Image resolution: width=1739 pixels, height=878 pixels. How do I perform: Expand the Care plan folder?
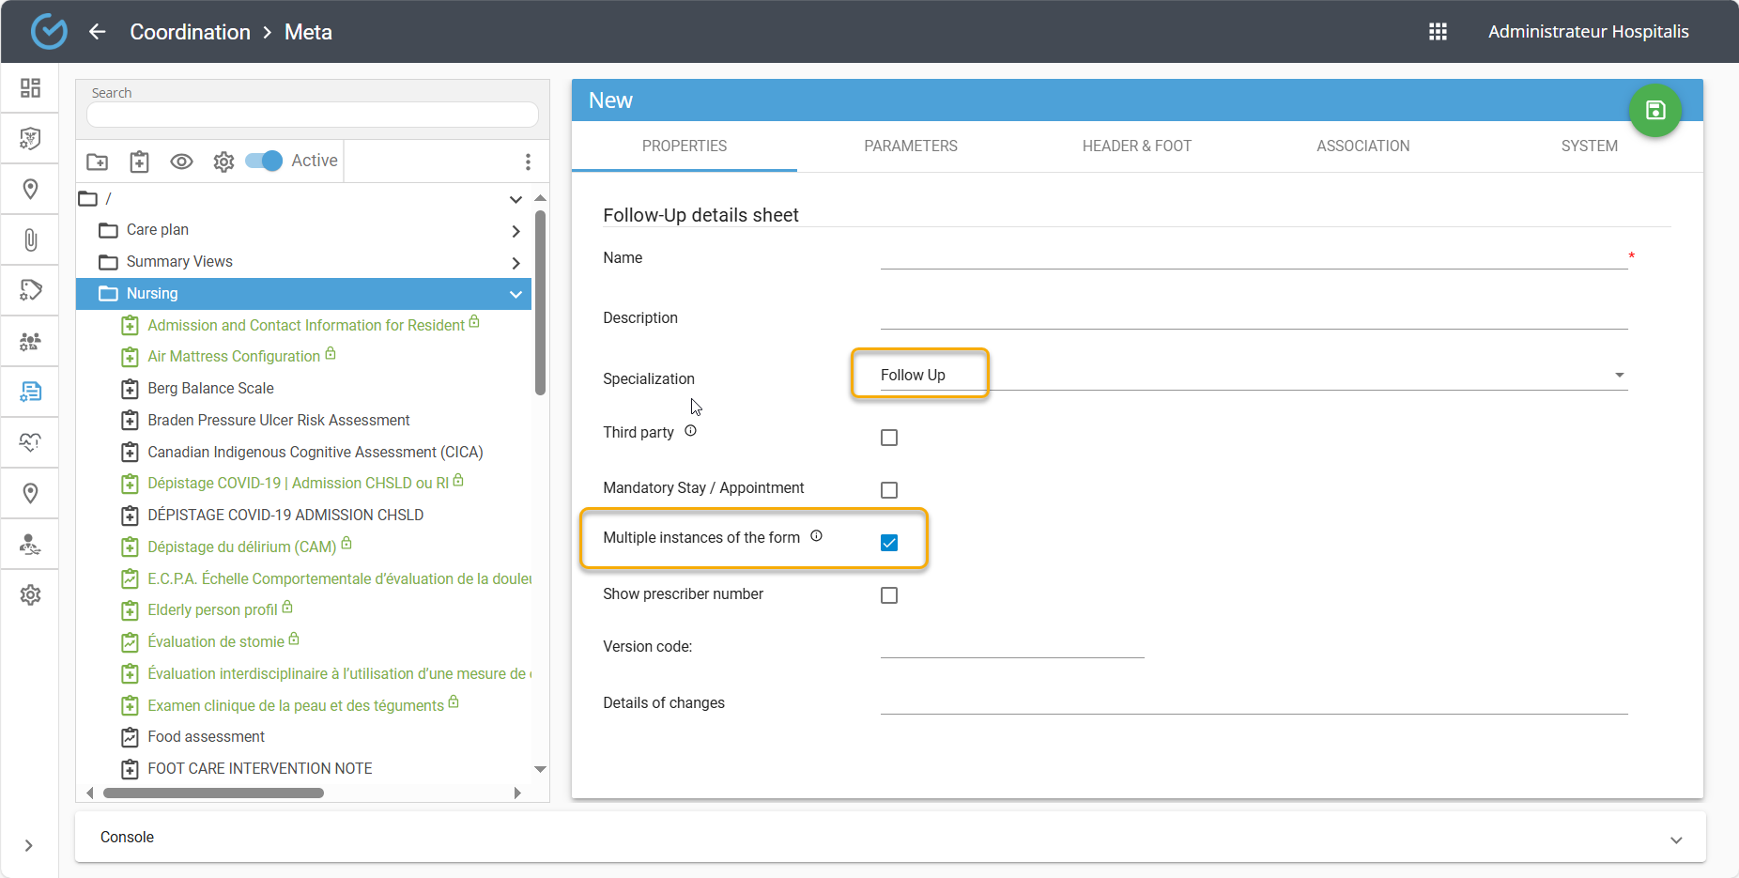[516, 231]
